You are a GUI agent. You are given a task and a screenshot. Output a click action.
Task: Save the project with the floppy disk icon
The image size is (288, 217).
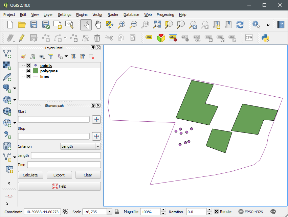point(34,25)
